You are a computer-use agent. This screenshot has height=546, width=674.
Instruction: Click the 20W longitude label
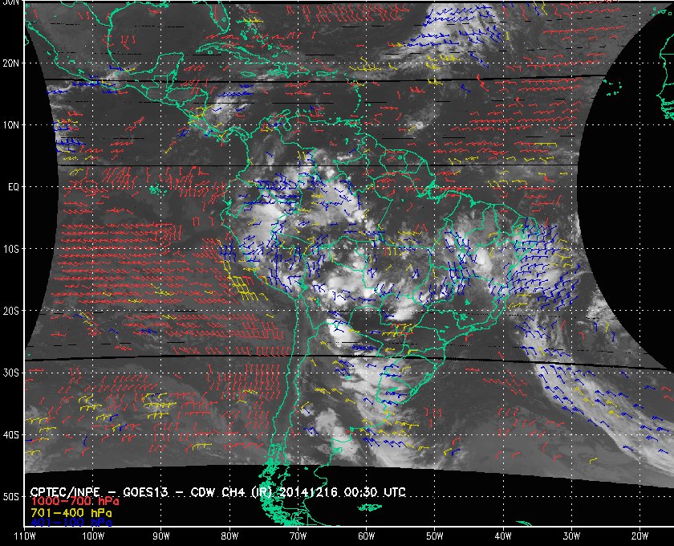pos(639,536)
